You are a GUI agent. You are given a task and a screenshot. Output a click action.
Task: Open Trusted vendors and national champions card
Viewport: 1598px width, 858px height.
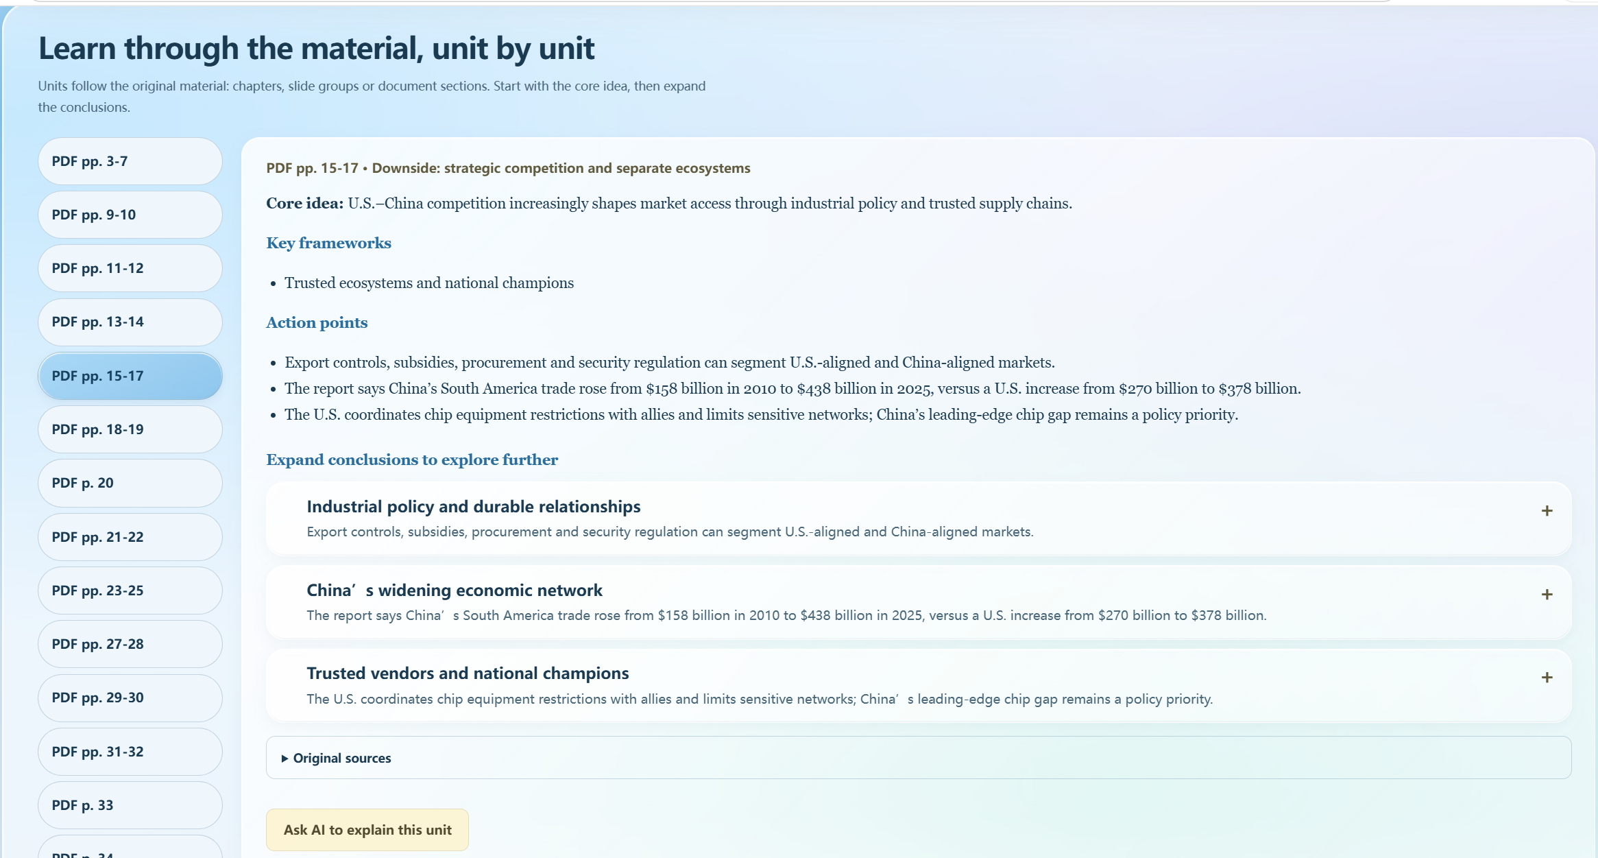tap(919, 686)
